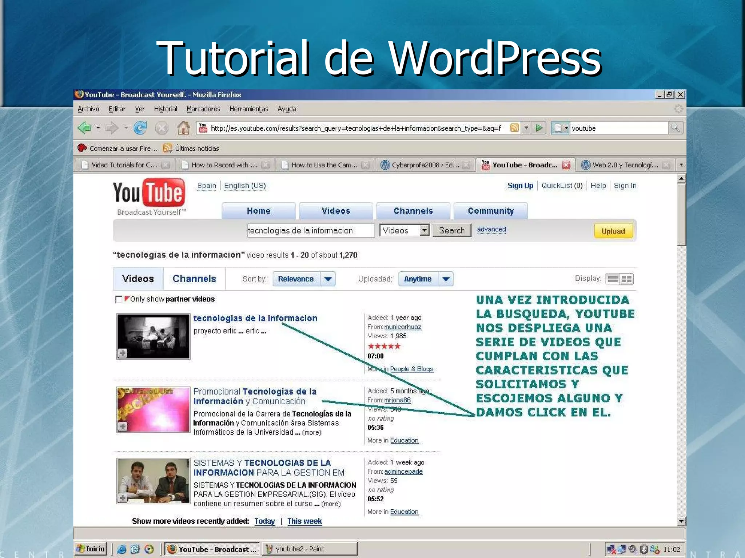Open the Archivo menu
The height and width of the screenshot is (558, 745).
click(88, 109)
